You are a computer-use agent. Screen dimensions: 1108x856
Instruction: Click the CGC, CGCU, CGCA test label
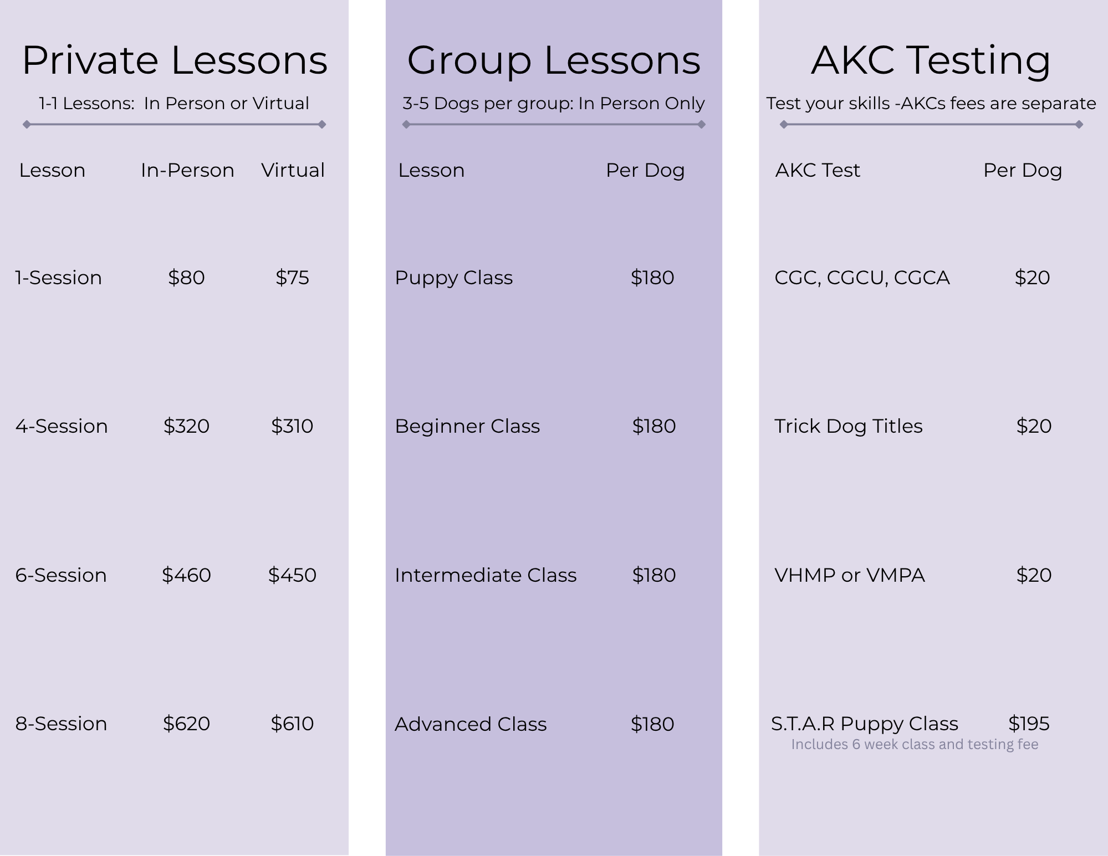coord(862,278)
